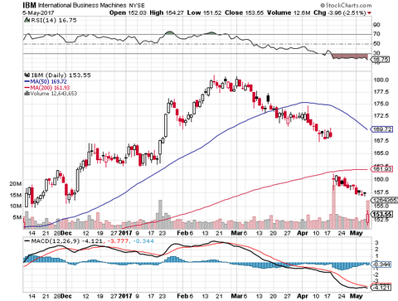Image resolution: width=398 pixels, height=301 pixels.
Task: Click the Volume 12,643,653 legend text
Action: 54,94
